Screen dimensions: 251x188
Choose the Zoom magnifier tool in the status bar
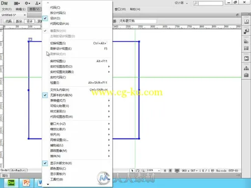143,170
